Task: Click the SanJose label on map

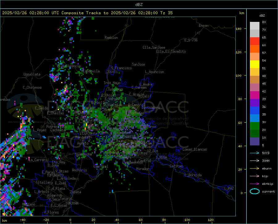Action: pos(138,64)
